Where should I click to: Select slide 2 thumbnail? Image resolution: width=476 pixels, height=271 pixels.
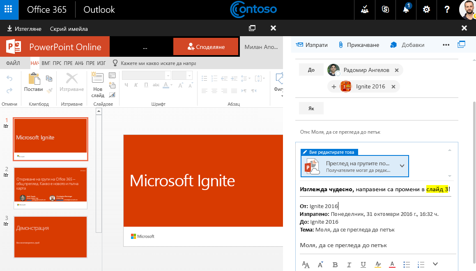pyautogui.click(x=51, y=188)
